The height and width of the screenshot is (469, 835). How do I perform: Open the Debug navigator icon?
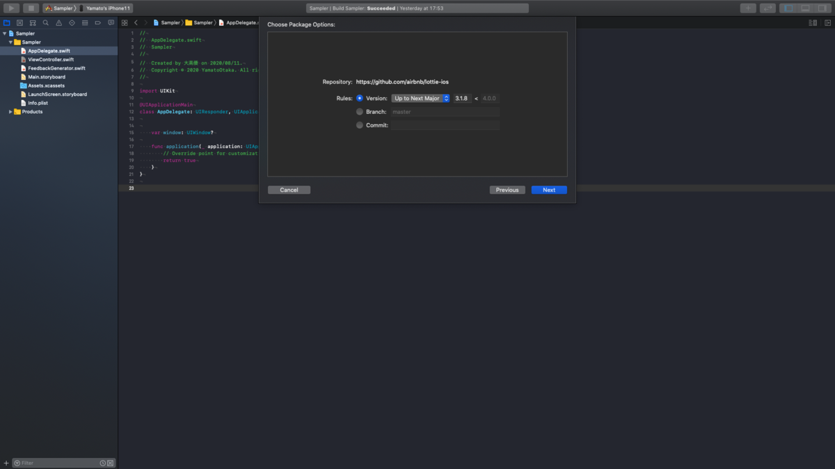(x=85, y=23)
